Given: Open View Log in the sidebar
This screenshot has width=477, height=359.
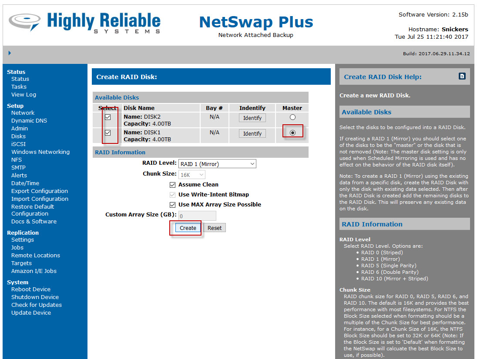Looking at the screenshot, I should (24, 95).
